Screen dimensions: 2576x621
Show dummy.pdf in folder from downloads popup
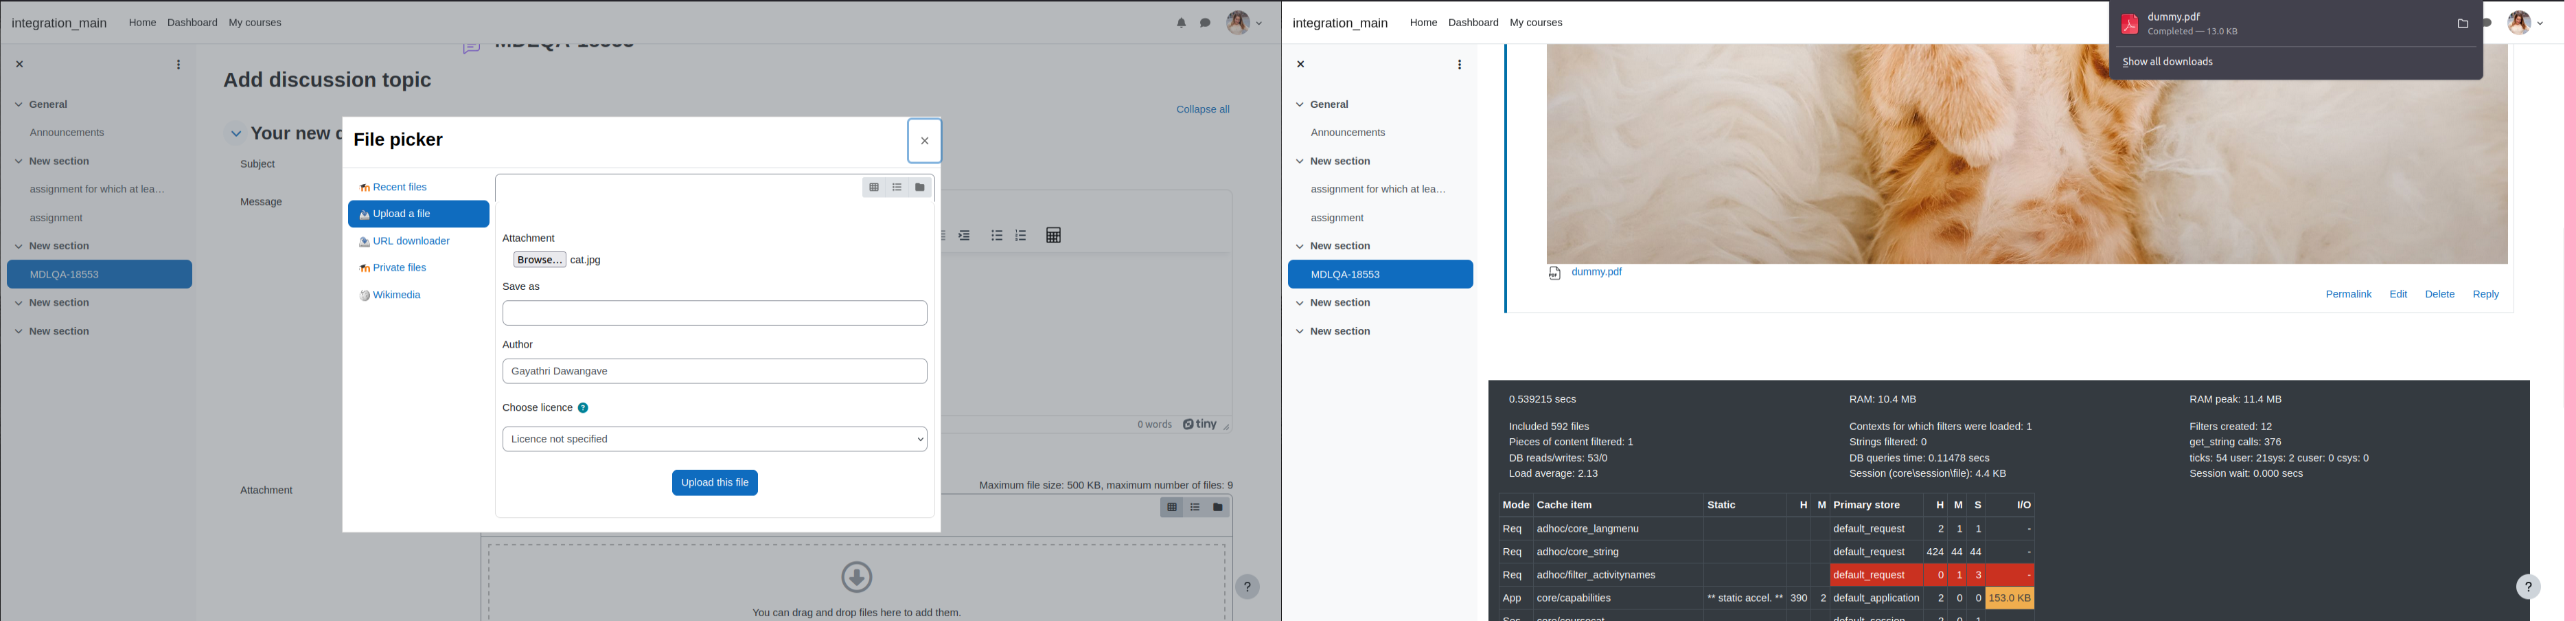click(2462, 24)
